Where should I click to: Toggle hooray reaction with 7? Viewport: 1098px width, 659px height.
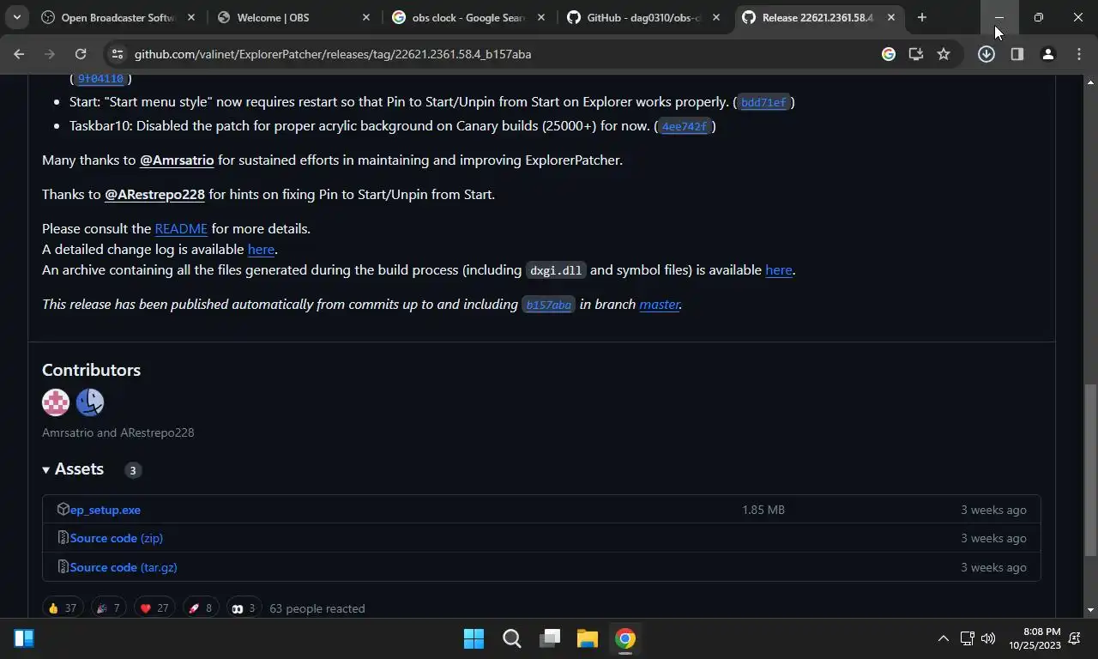click(108, 608)
